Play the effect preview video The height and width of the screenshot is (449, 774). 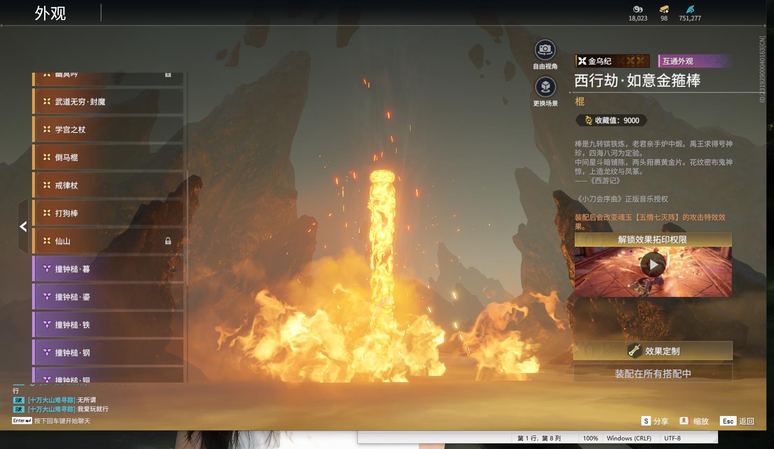coord(653,264)
